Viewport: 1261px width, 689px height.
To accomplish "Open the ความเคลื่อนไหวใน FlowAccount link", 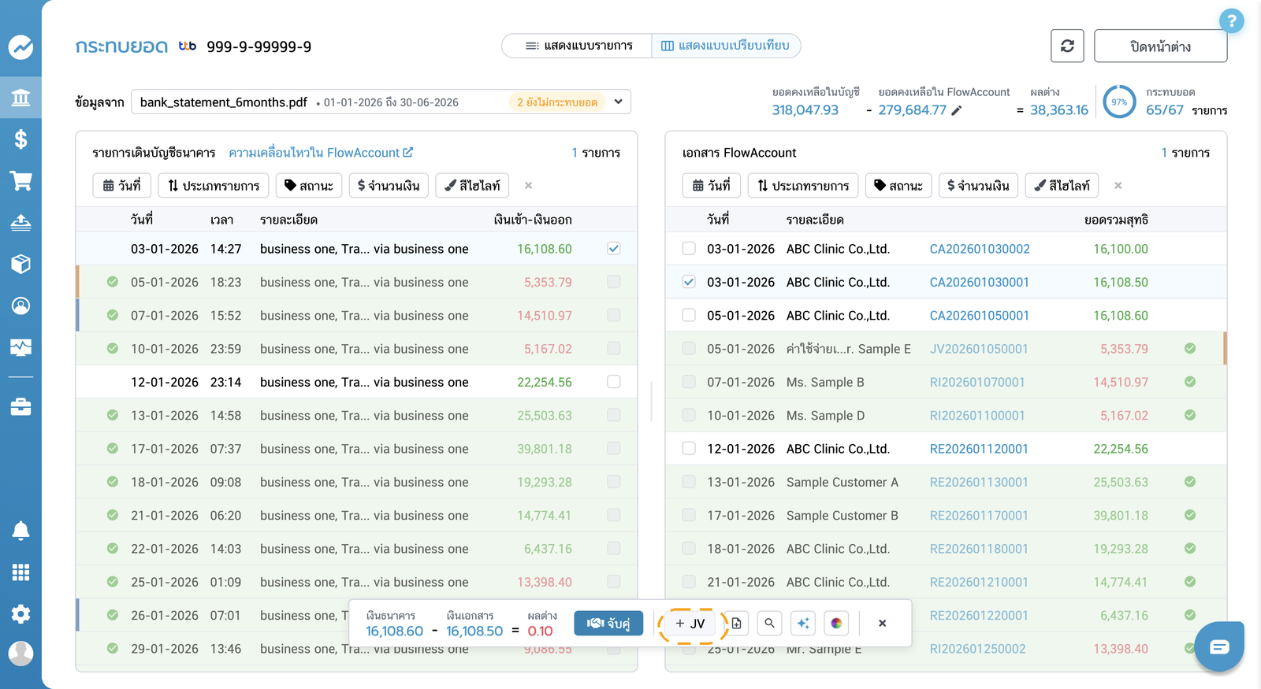I will (321, 153).
